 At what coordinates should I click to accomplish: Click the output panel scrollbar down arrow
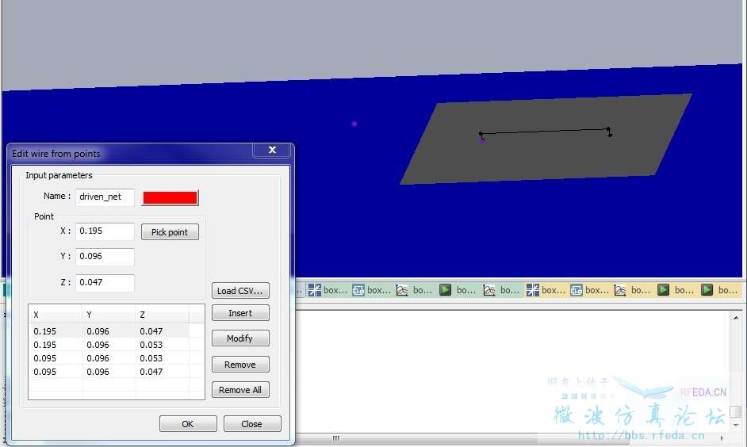[736, 425]
